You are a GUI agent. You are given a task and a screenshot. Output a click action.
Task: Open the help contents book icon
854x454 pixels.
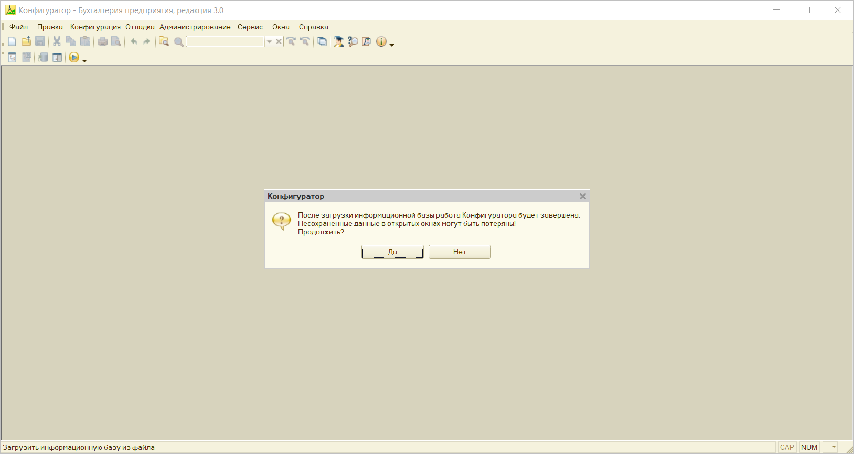pyautogui.click(x=367, y=42)
